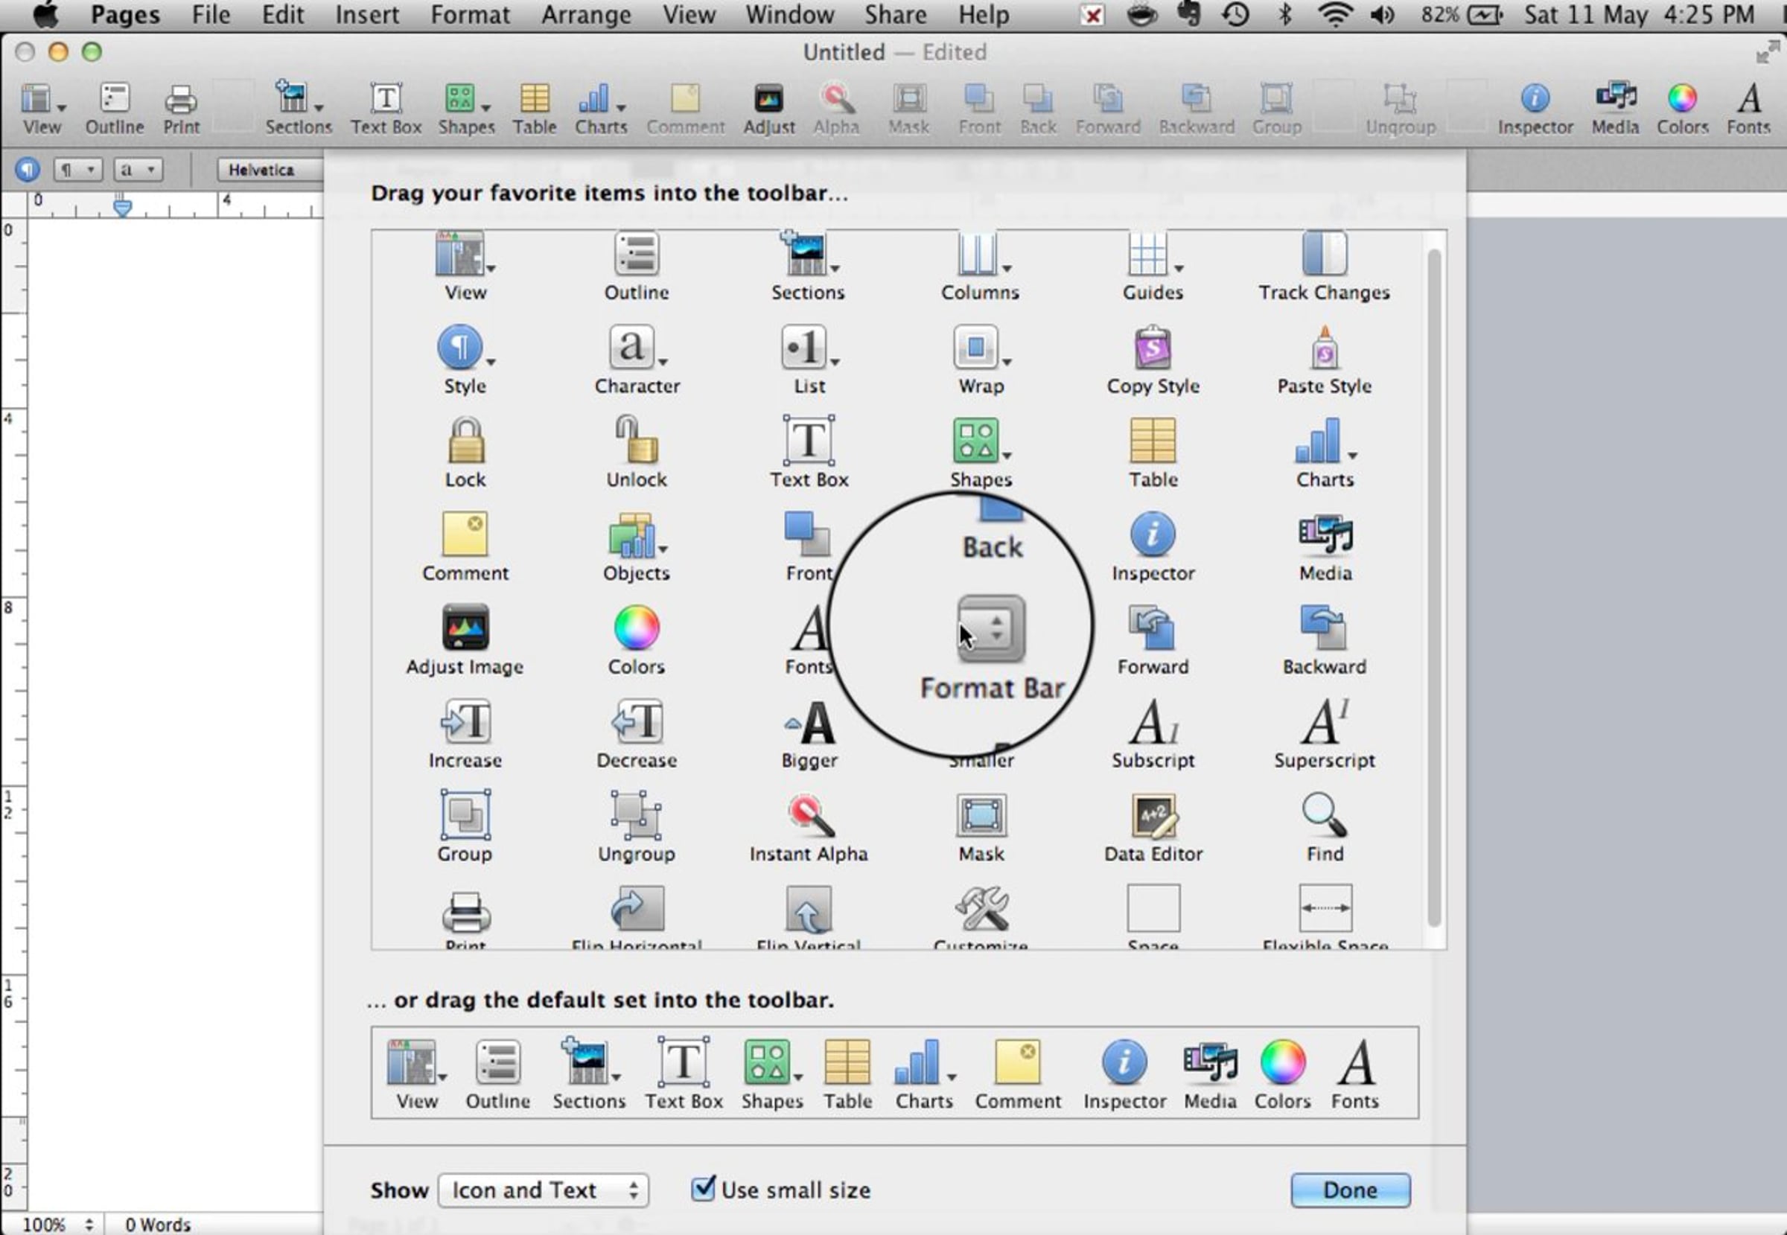The height and width of the screenshot is (1235, 1787).
Task: Toggle the Use small size checkbox
Action: click(703, 1188)
